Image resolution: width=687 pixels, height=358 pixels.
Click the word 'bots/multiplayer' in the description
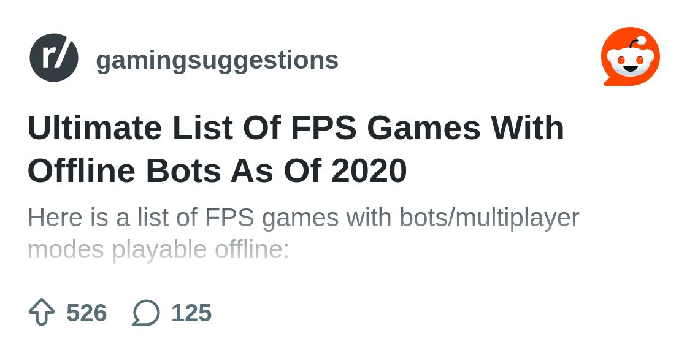pos(490,218)
